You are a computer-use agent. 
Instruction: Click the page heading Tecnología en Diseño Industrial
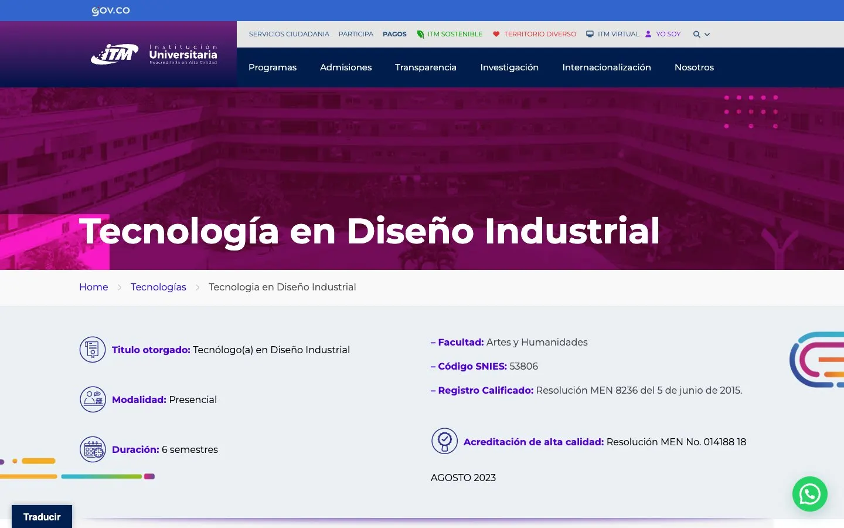(x=369, y=231)
